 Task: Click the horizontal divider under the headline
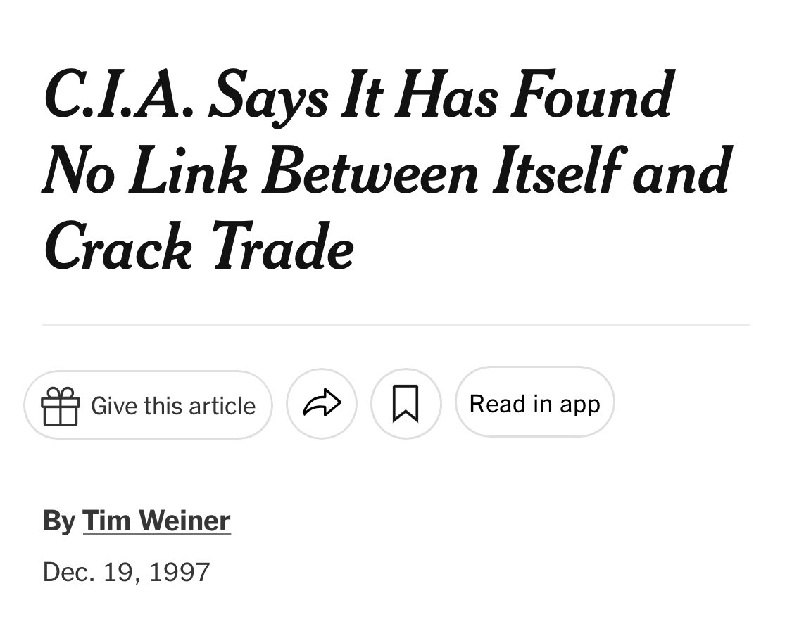(396, 325)
